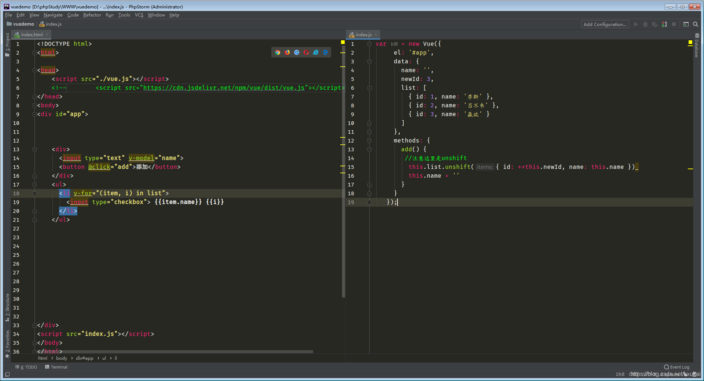The image size is (704, 381).
Task: Collapse the add() function fold on js line 13
Action: (369, 149)
